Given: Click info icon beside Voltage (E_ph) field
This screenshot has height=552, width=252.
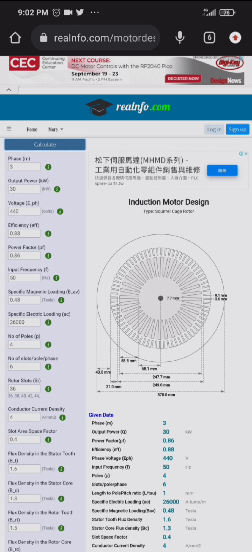Looking at the screenshot, I should [x=60, y=211].
